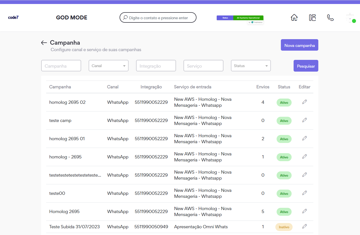This screenshot has height=235, width=360.
Task: Click the contact search box in header
Action: 158,17
